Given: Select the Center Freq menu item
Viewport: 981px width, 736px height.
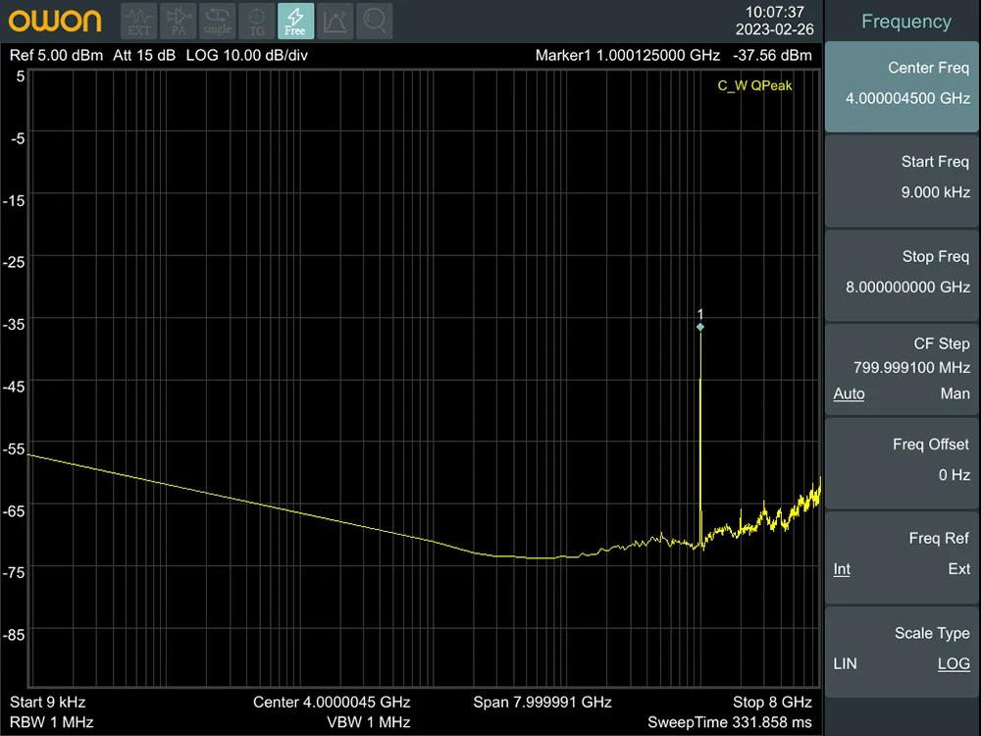Looking at the screenshot, I should pyautogui.click(x=903, y=87).
